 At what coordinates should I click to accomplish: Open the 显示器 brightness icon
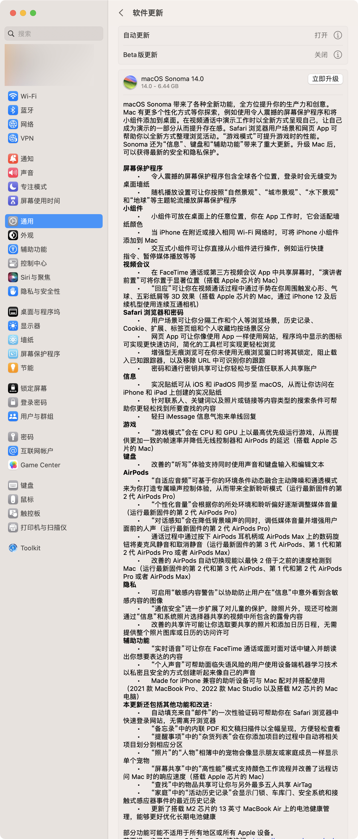click(13, 326)
